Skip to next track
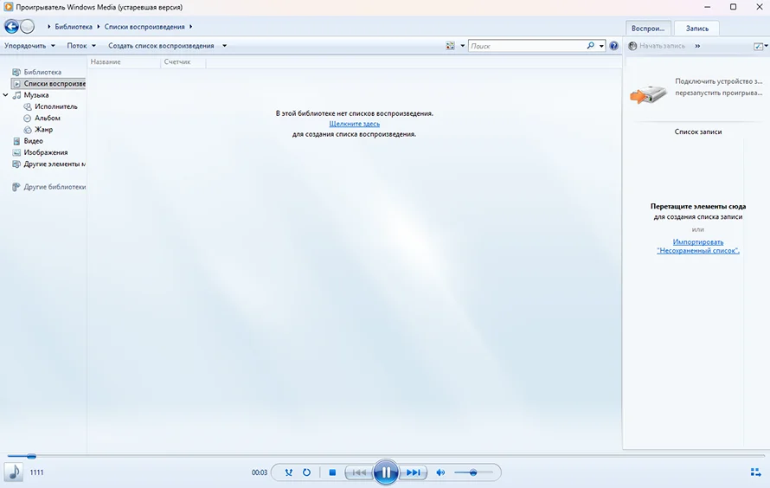 pos(413,472)
